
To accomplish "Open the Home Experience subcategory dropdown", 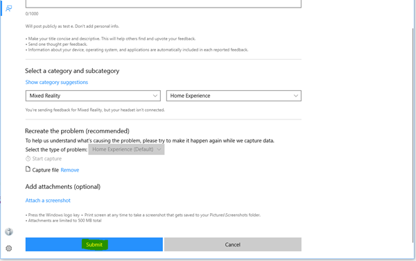I will pyautogui.click(x=234, y=96).
